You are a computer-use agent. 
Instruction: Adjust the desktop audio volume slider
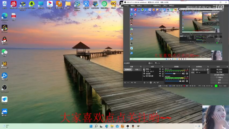coord(173,81)
